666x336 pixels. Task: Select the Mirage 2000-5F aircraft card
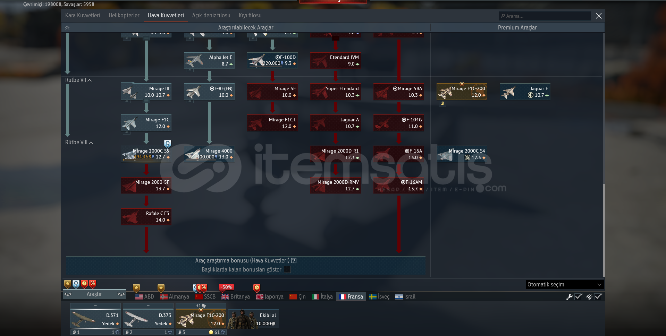click(x=146, y=186)
